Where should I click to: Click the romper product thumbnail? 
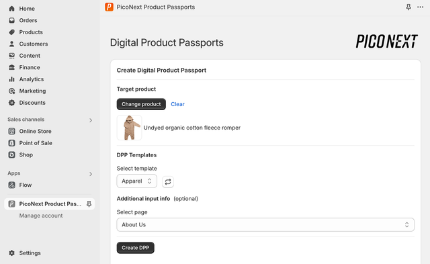(129, 128)
